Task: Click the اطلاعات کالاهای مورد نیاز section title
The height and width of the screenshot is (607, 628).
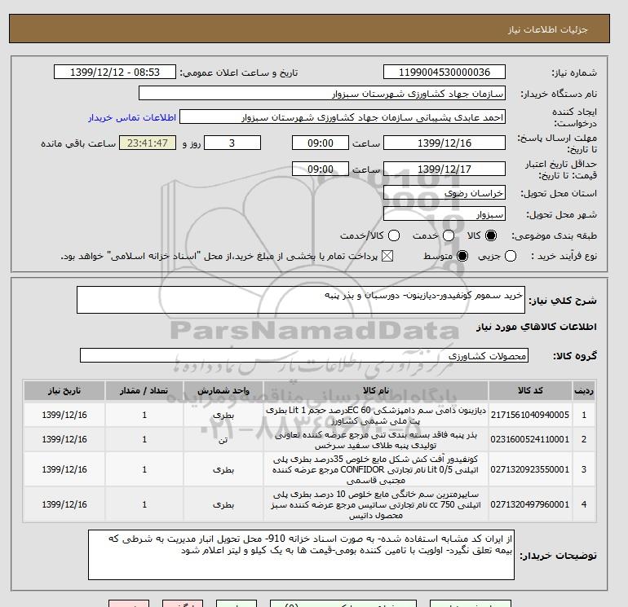Action: pos(537,327)
